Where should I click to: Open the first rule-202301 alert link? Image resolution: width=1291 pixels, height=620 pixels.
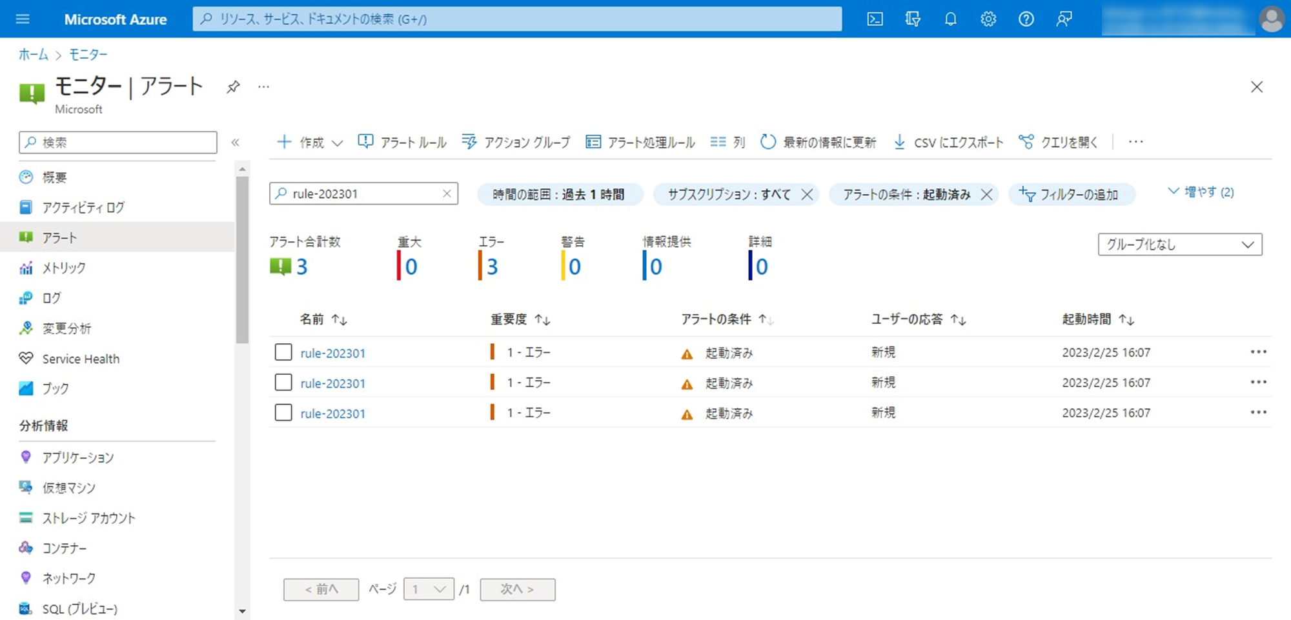tap(333, 353)
